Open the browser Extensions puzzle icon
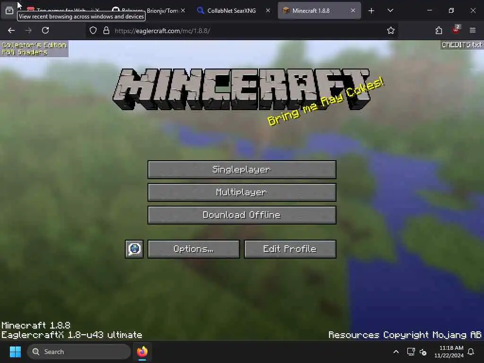This screenshot has height=363, width=484. click(x=439, y=30)
